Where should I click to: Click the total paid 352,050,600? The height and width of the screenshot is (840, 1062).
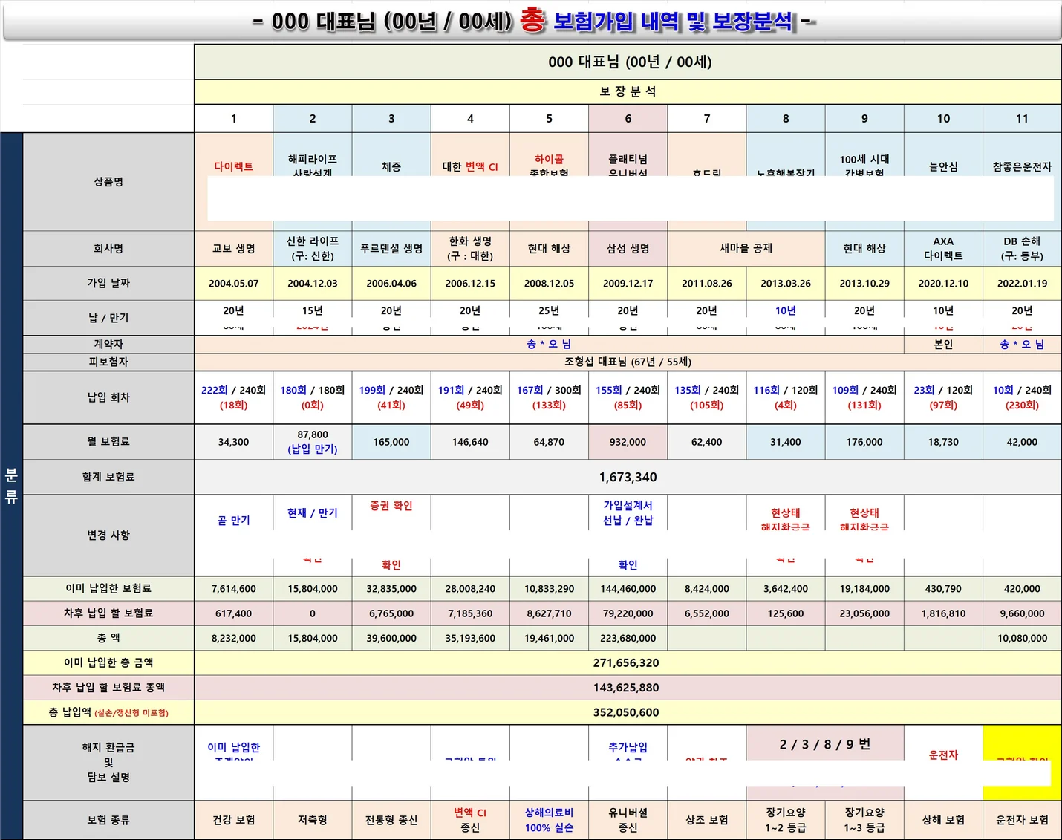(x=628, y=712)
